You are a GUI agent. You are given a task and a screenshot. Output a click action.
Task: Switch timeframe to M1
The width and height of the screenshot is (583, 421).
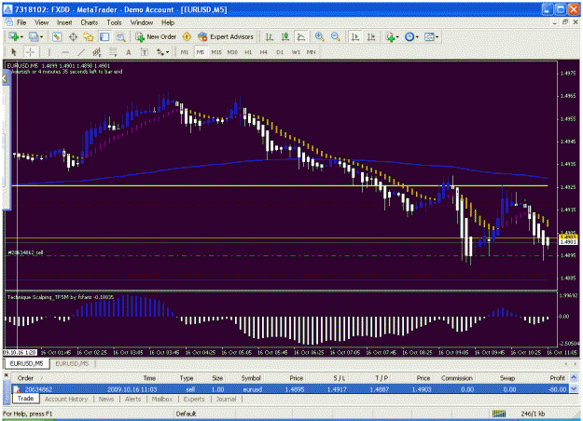click(185, 52)
